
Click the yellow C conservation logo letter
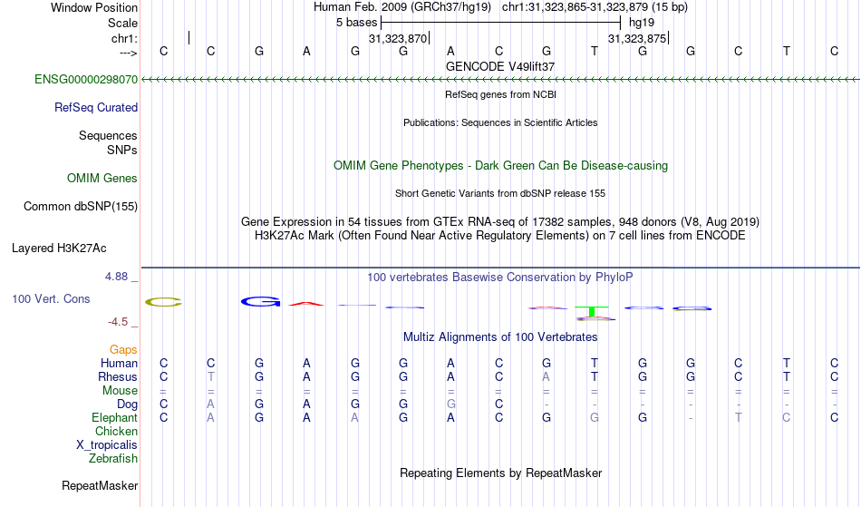coord(163,301)
